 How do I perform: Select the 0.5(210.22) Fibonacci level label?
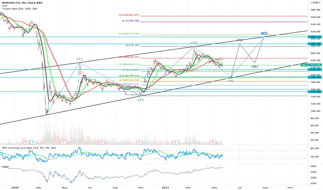pyautogui.click(x=130, y=70)
